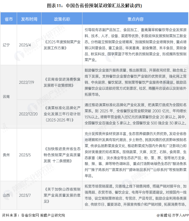
Task: Click the @前瞻经济学人APP credit
Action: [x=173, y=215]
